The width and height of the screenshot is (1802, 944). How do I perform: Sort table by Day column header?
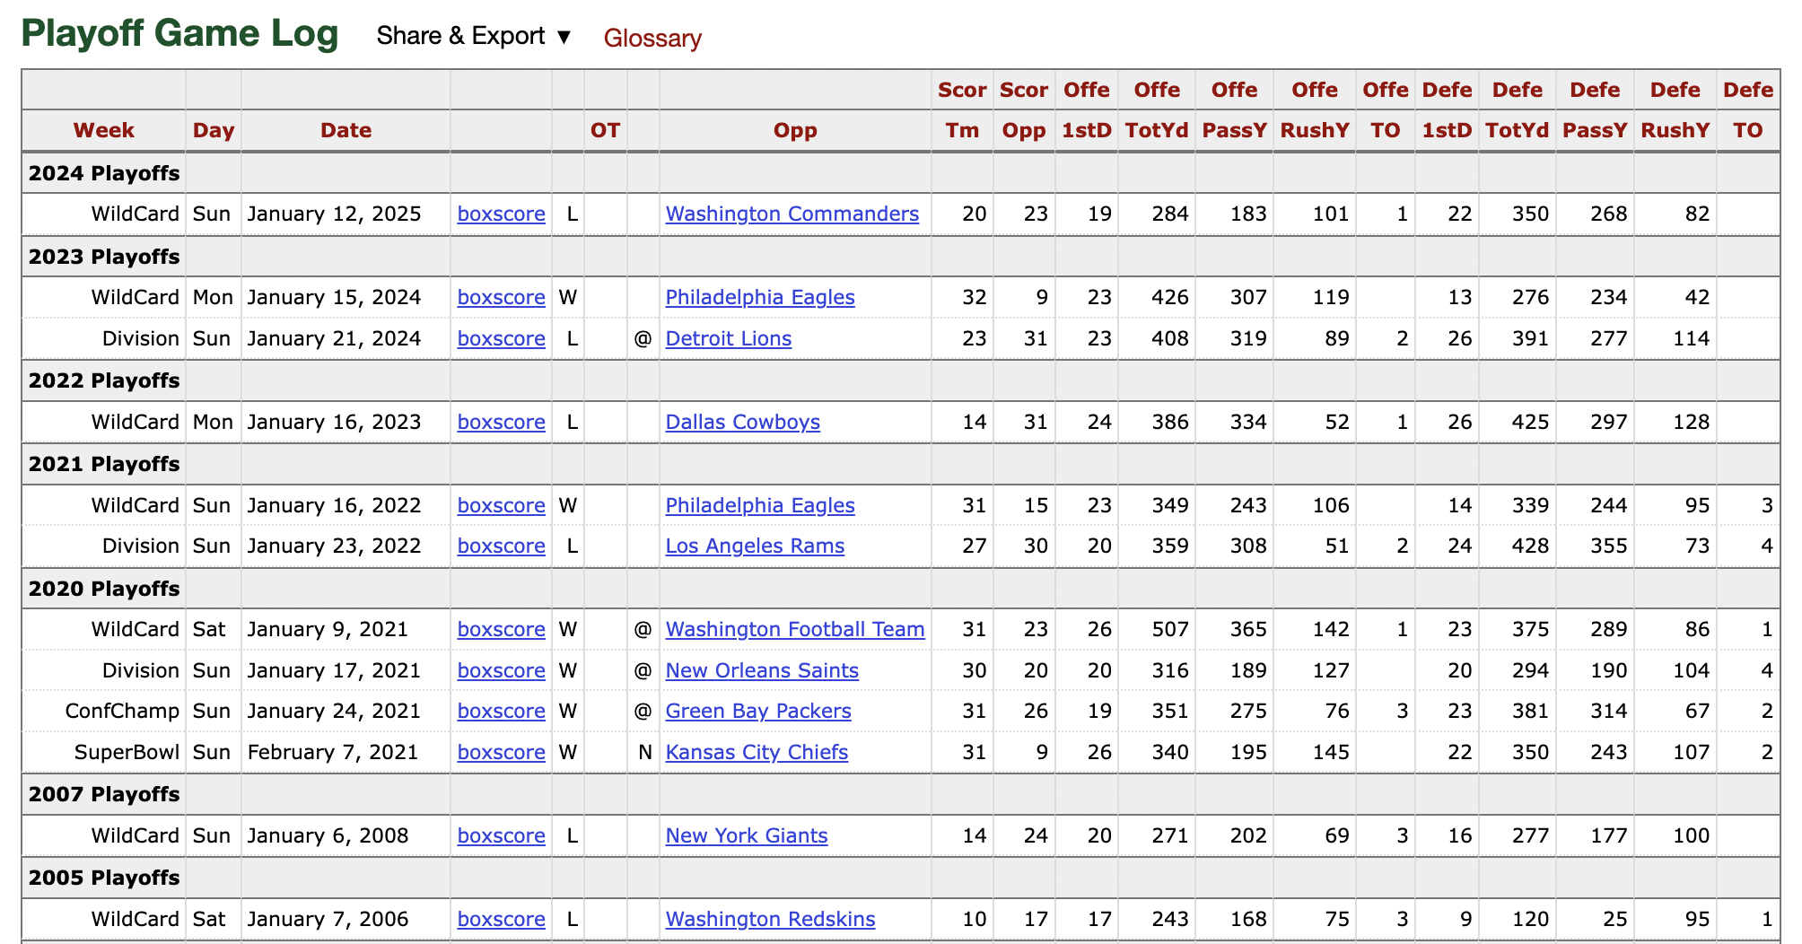click(214, 130)
